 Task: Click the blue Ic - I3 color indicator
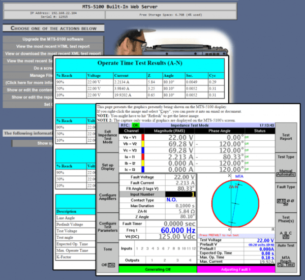coord(143,170)
